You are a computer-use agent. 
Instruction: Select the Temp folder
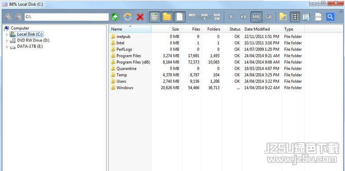click(122, 75)
